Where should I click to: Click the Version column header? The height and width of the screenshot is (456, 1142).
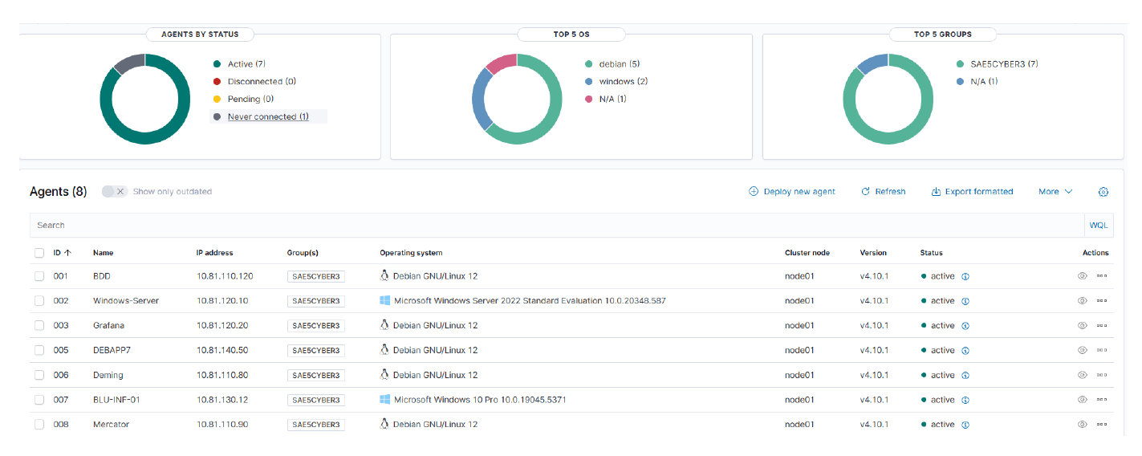(x=873, y=253)
